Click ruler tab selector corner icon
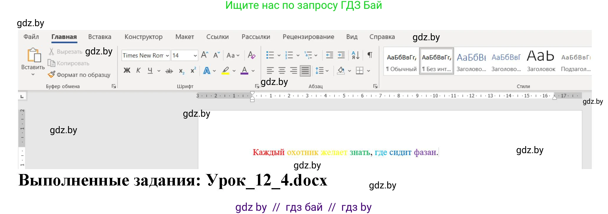 pyautogui.click(x=22, y=96)
